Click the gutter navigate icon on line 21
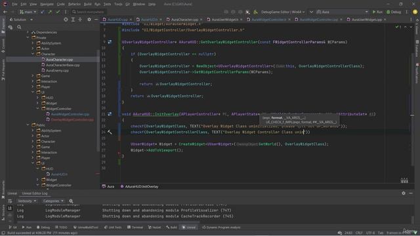This screenshot has height=236, width=420. [x=110, y=114]
